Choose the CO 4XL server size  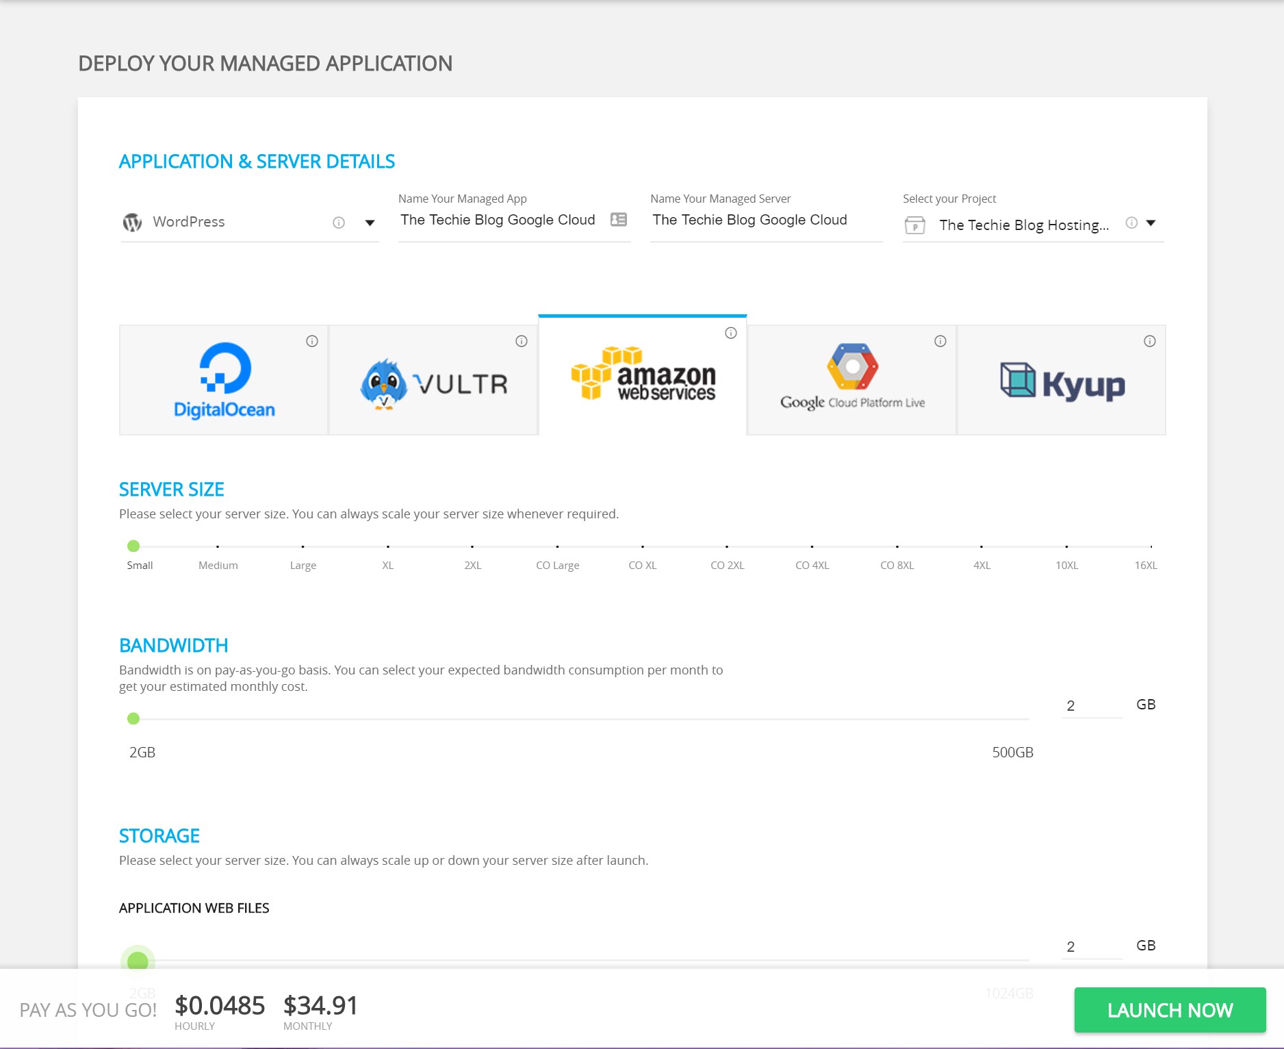(x=812, y=566)
